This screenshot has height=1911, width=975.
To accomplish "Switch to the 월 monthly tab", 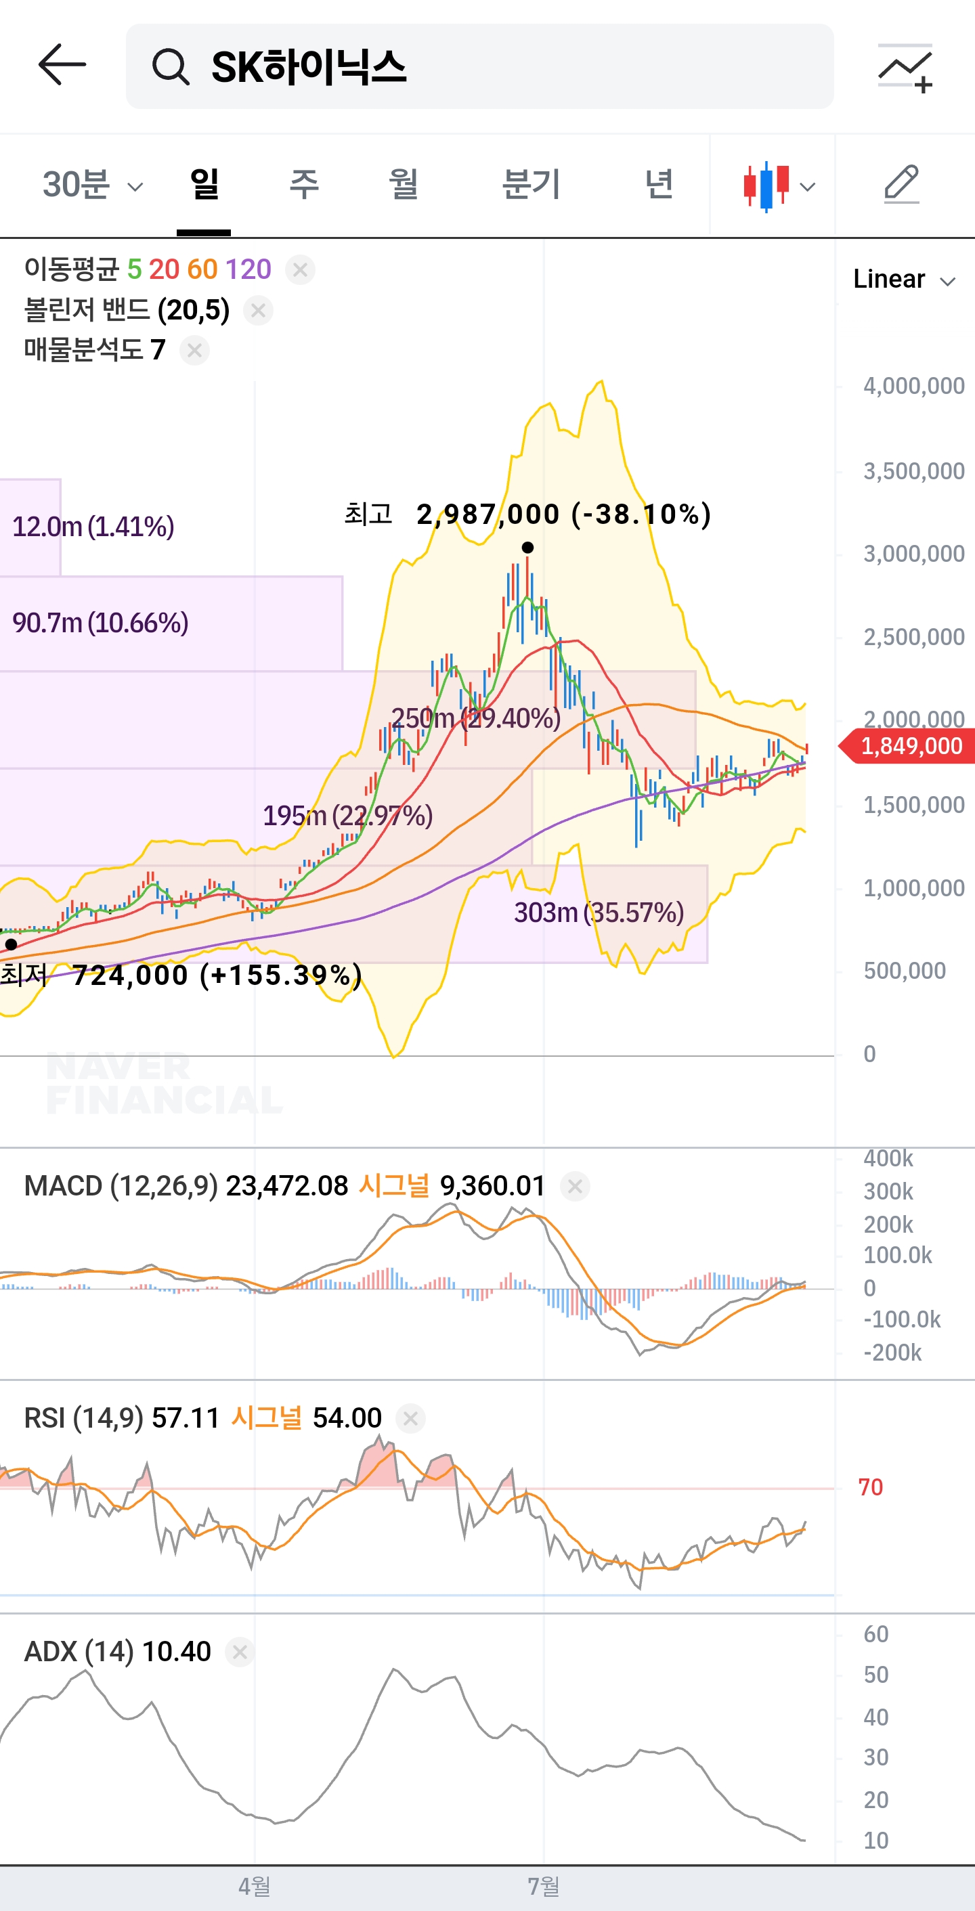I will point(404,184).
